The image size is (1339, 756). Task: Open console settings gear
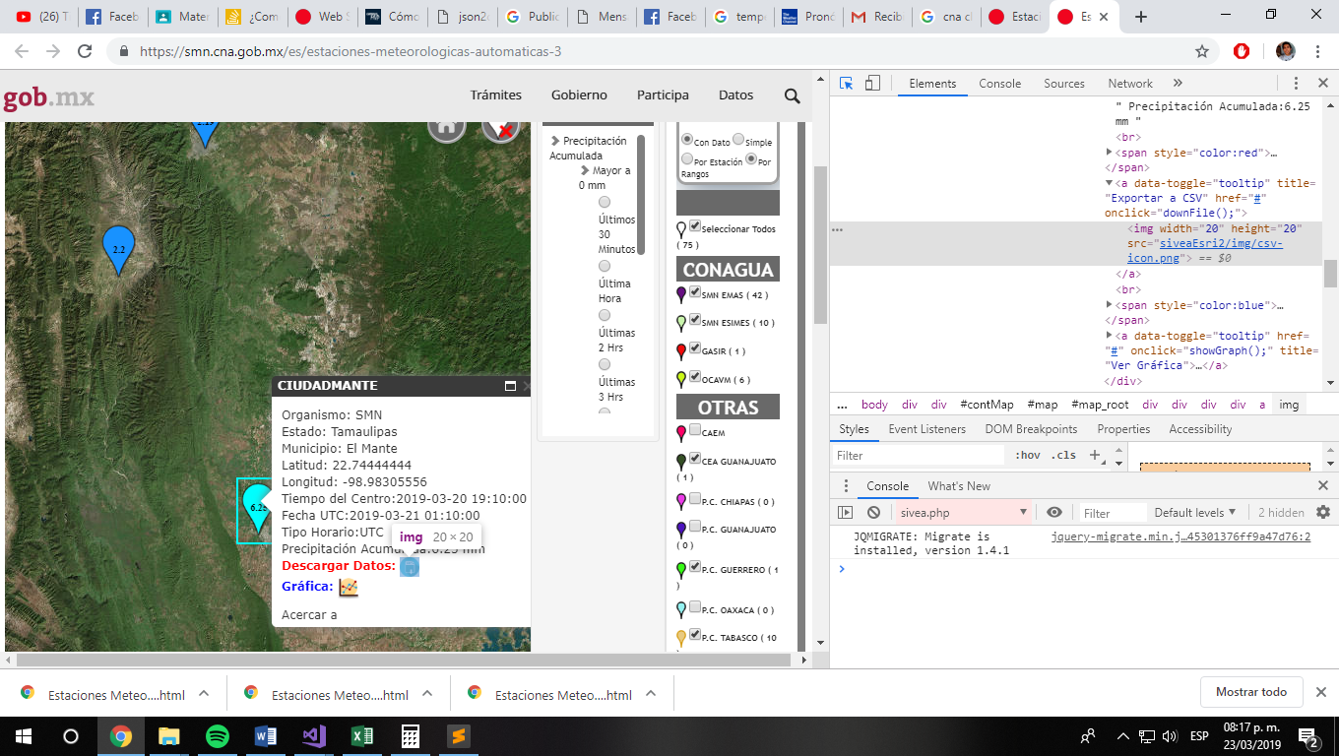click(1323, 513)
